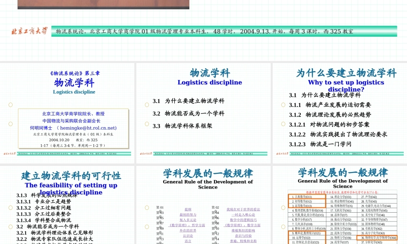The width and height of the screenshot is (407, 244).
Task: Open the '语言' hyperlink
Action: (x=188, y=241)
